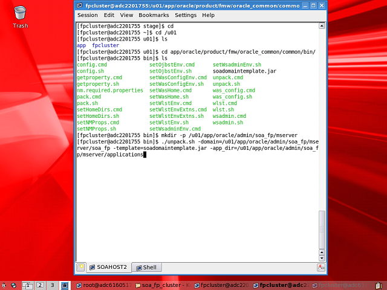Screen dimensions: 387x290
Task: Switch to virtual desktop 3 in pager
Action: point(52,285)
